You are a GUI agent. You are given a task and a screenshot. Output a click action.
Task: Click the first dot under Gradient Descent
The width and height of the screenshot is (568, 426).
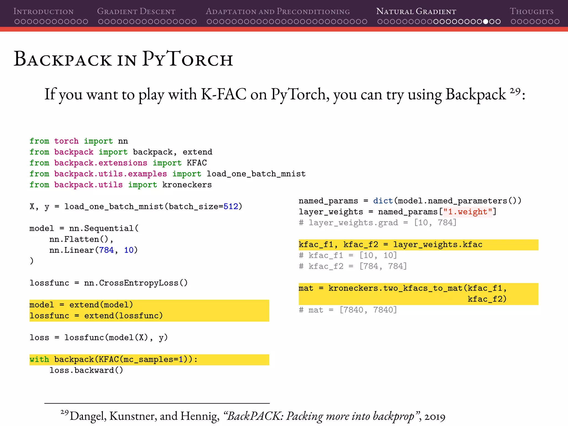pyautogui.click(x=101, y=22)
